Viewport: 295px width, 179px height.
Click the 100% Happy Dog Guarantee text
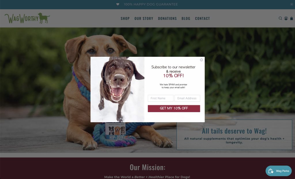click(x=151, y=4)
